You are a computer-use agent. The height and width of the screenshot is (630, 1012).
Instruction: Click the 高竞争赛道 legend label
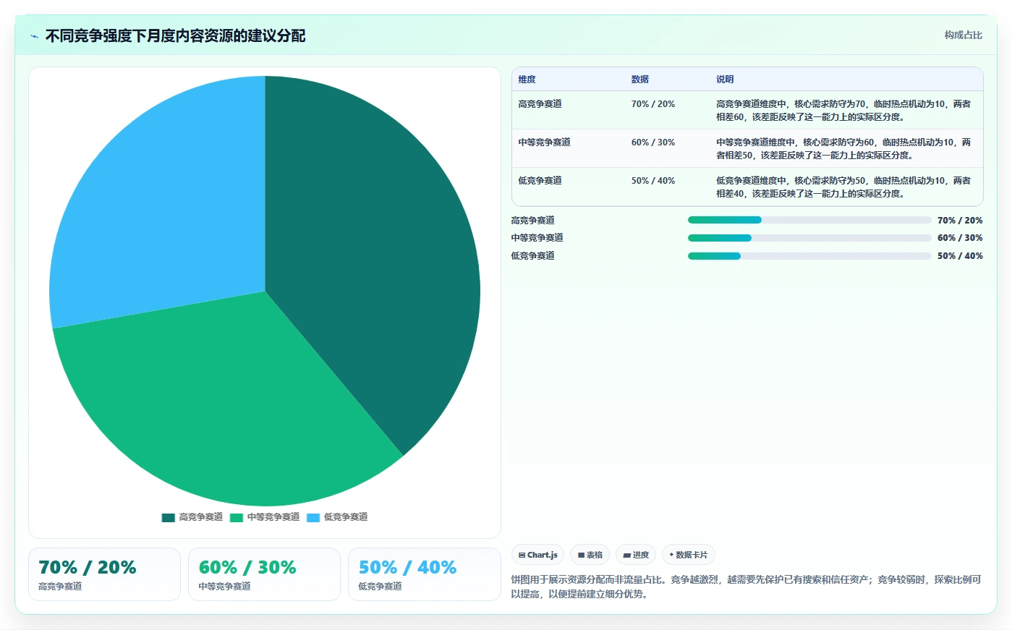pyautogui.click(x=201, y=517)
